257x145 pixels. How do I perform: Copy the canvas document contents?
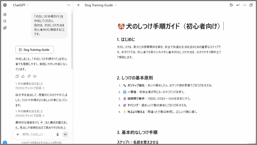pos(251,5)
